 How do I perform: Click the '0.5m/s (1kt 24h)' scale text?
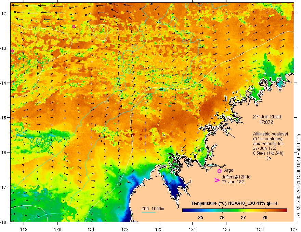click(268, 153)
